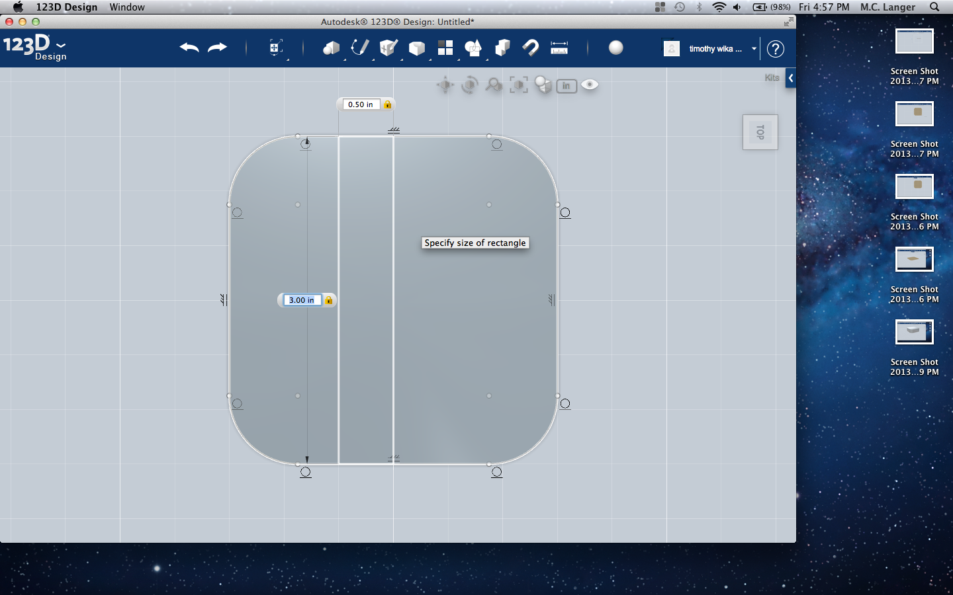The width and height of the screenshot is (953, 595).
Task: Click the menu bar clock Fri 4:57 PM
Action: [x=824, y=7]
